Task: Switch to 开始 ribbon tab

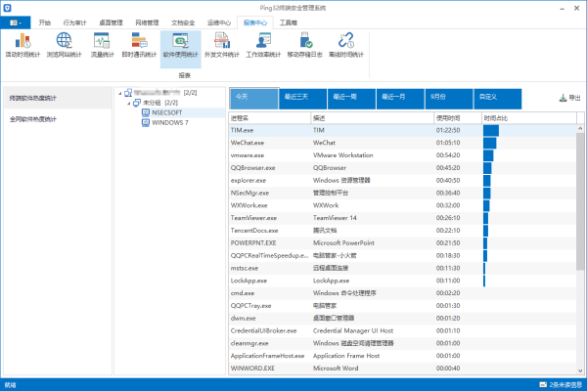Action: click(x=45, y=22)
